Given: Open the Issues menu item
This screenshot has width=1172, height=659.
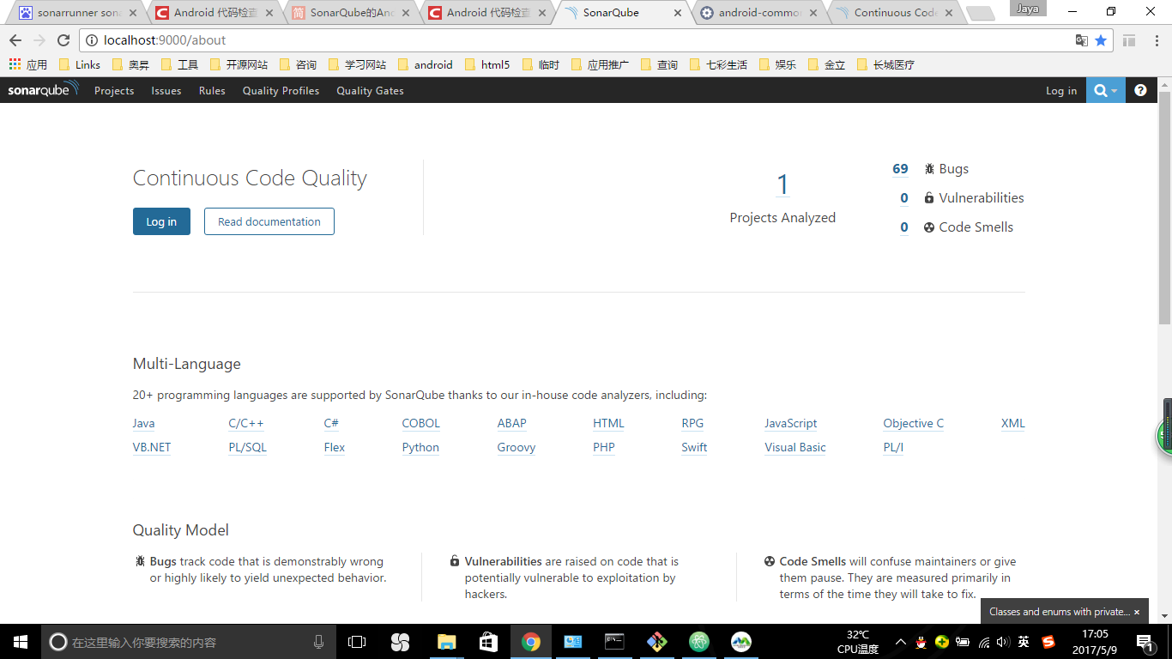Looking at the screenshot, I should click(x=166, y=90).
